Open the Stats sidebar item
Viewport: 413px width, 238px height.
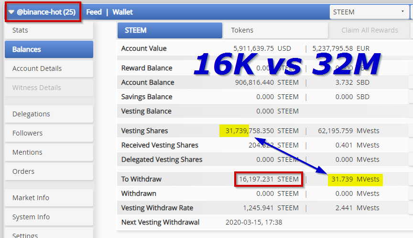pyautogui.click(x=49, y=30)
